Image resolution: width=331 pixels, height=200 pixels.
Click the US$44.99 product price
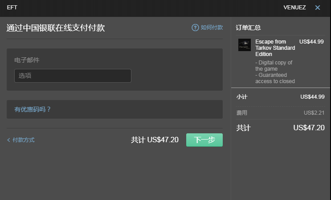coord(311,42)
